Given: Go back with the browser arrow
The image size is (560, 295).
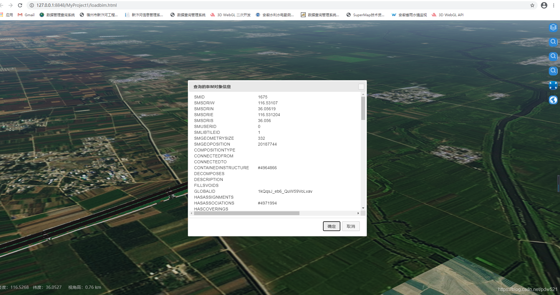Looking at the screenshot, I should click(x=2, y=5).
